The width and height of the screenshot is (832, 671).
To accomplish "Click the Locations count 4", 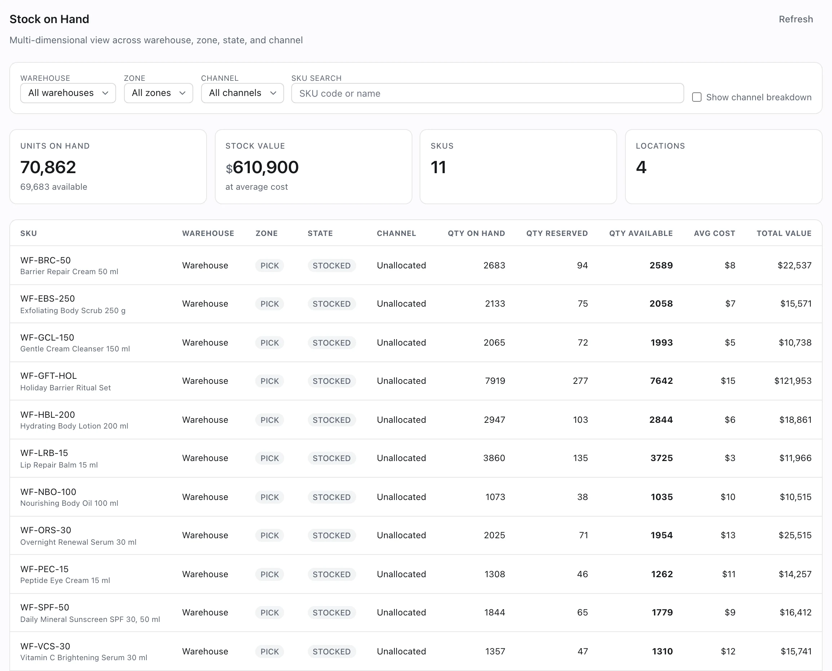I will pos(641,167).
